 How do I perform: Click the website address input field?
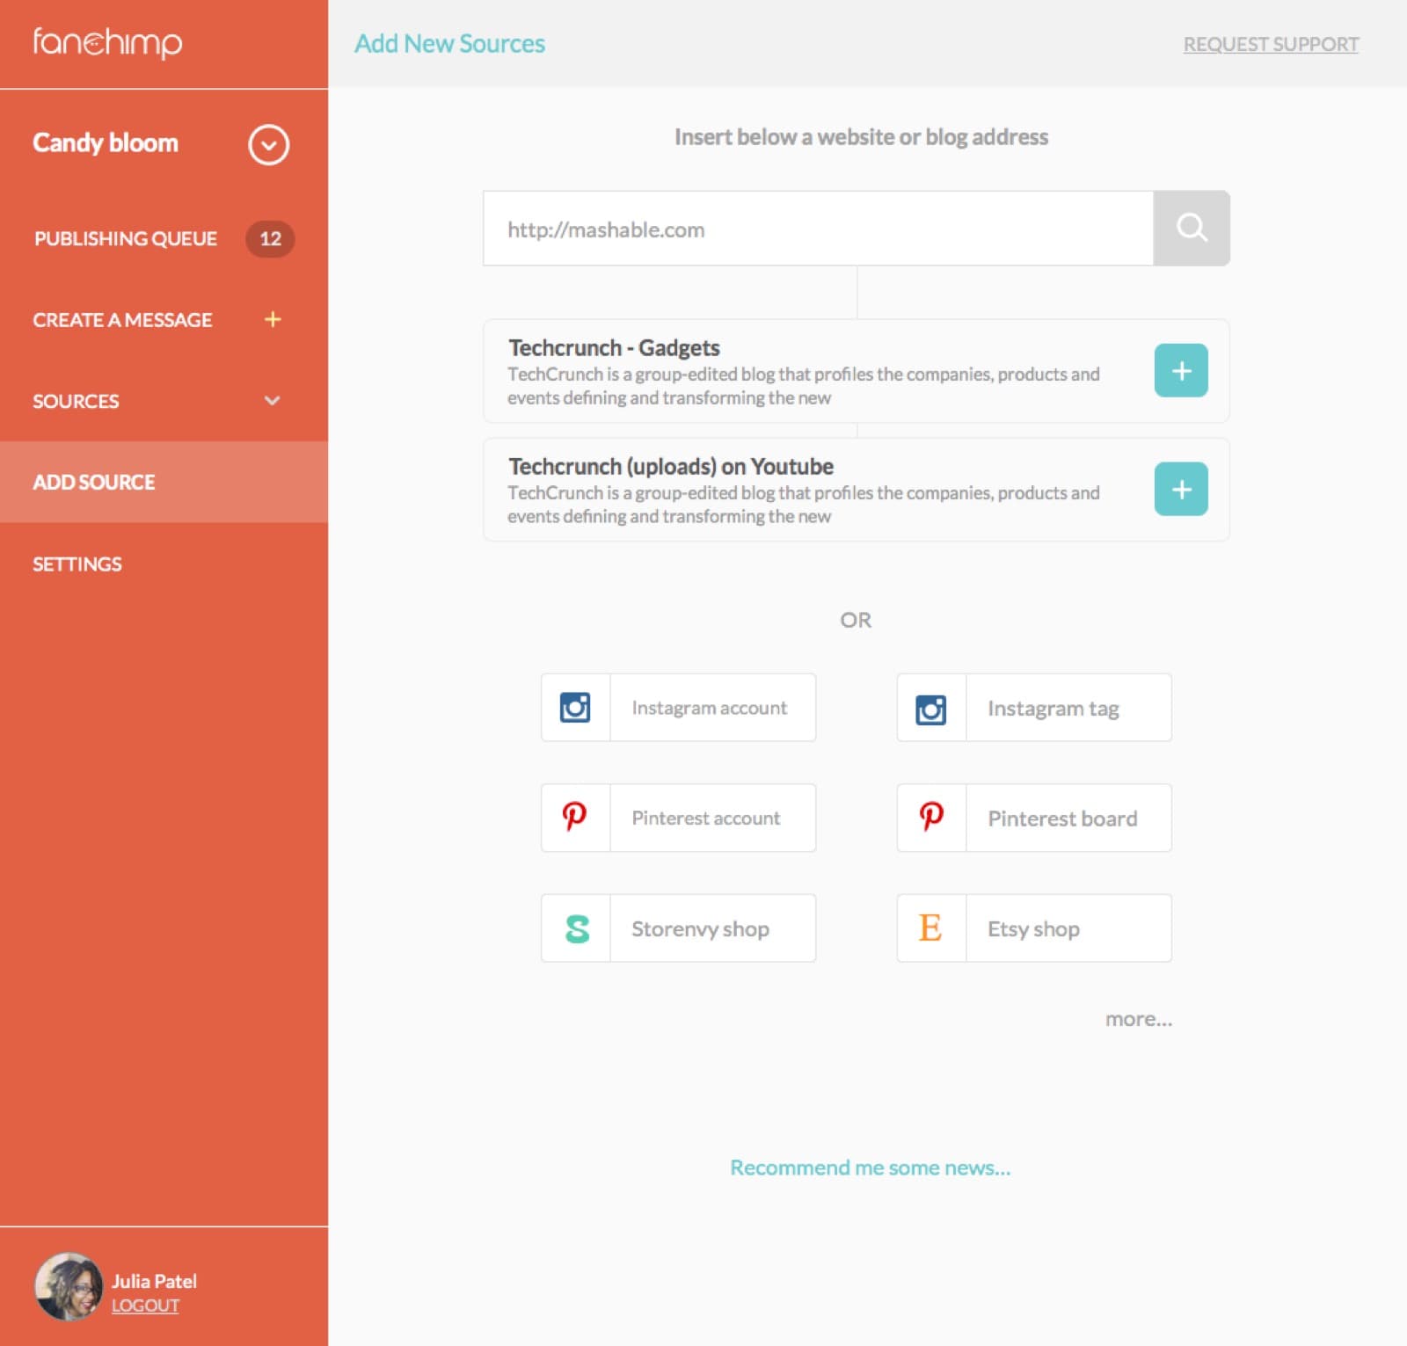click(x=818, y=229)
